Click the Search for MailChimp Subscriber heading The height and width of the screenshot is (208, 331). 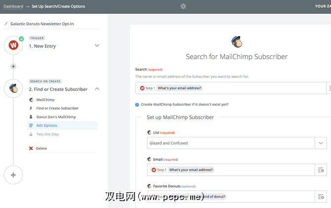point(237,57)
